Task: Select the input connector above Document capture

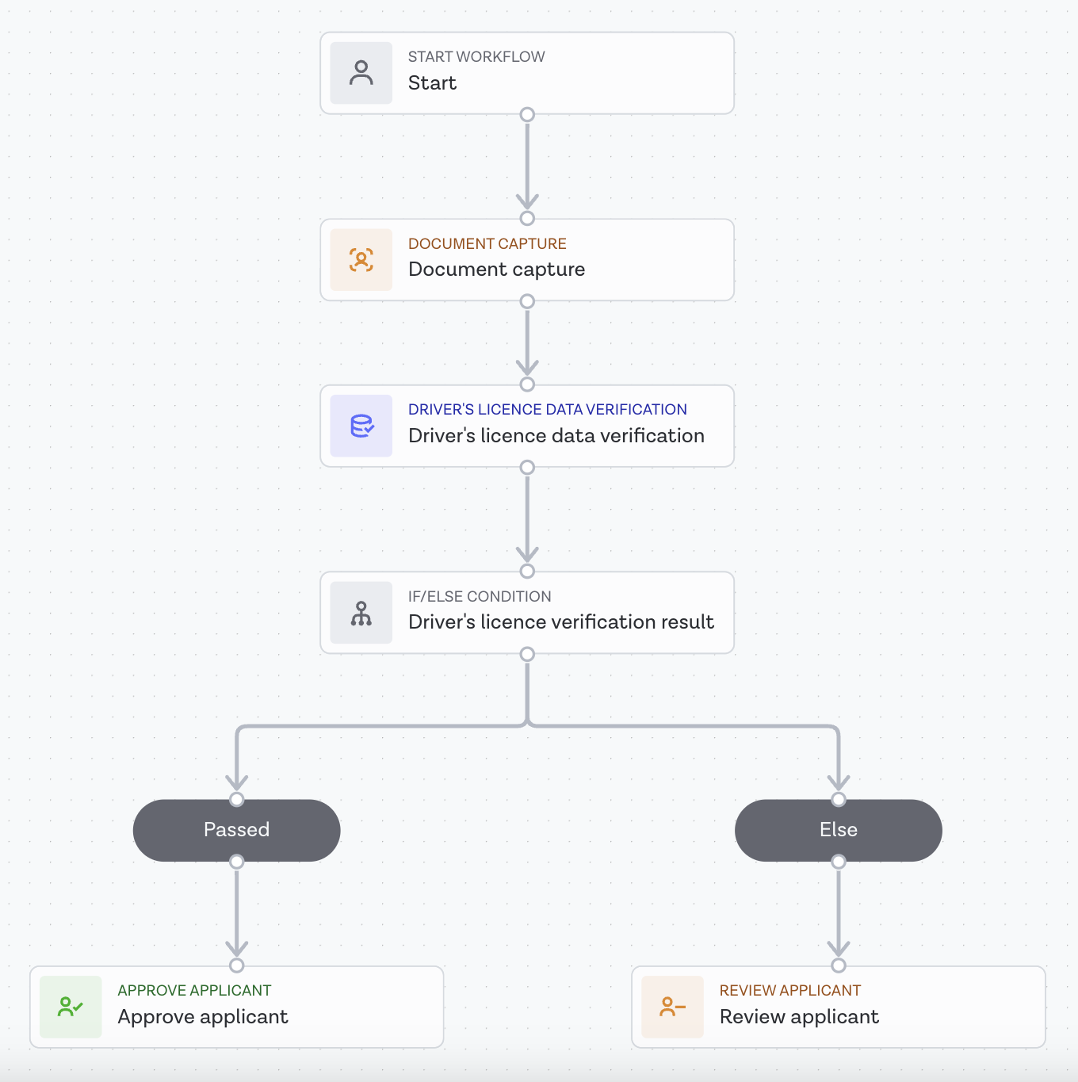Action: tap(527, 219)
